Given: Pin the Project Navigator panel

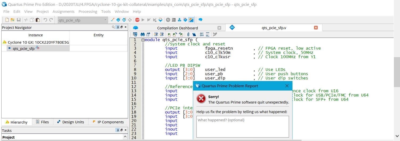Looking at the screenshot, I should tap(118, 27).
